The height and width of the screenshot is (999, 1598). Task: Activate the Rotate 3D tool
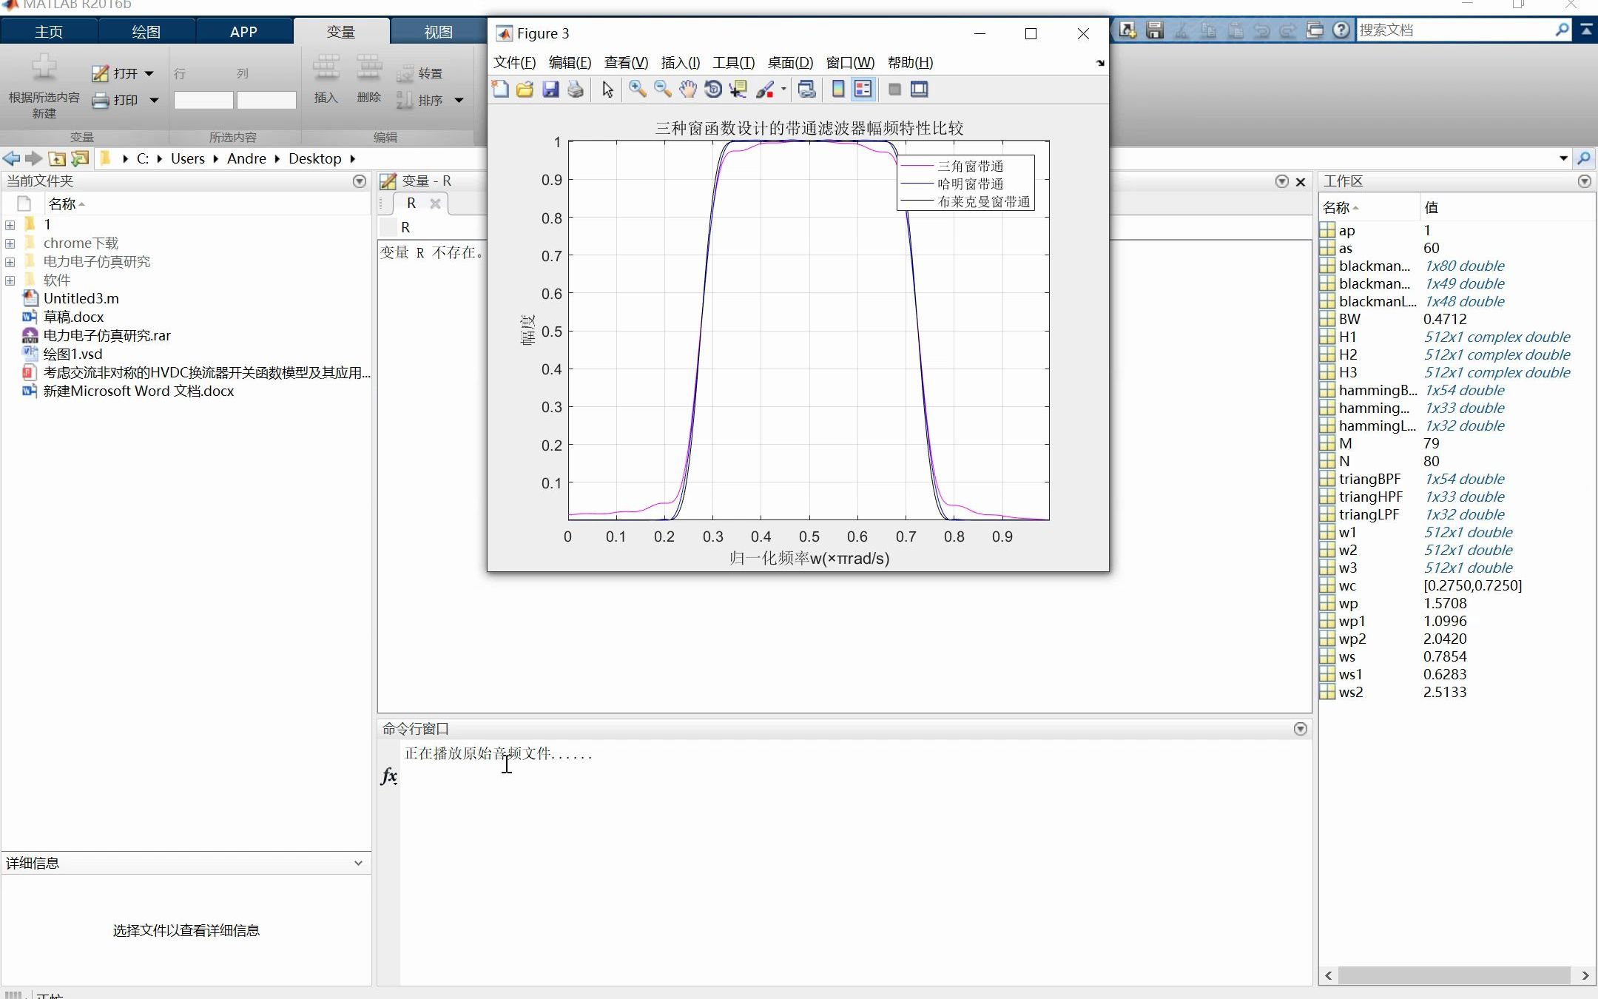[713, 90]
